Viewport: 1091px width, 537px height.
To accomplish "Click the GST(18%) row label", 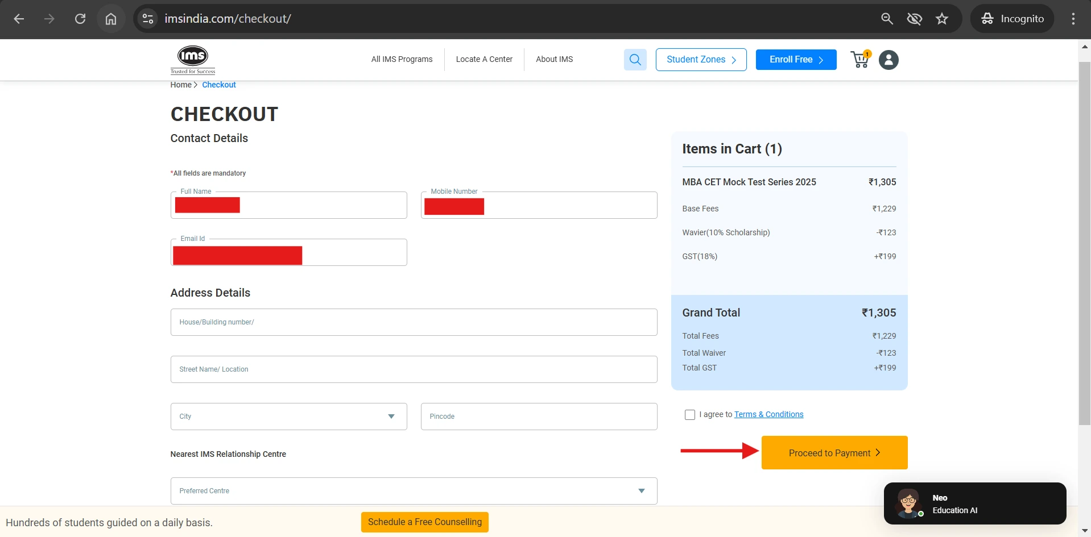I will [700, 256].
